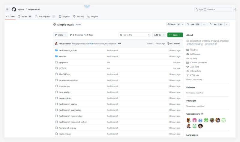The height and width of the screenshot is (142, 240).
Task: Open the healthbench commit message on sampler row
Action: pyautogui.click(x=113, y=56)
